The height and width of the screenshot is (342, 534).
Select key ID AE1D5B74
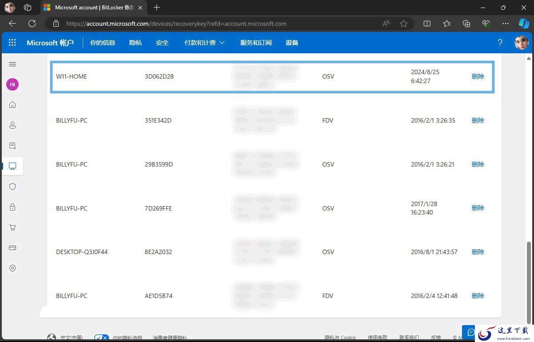point(159,296)
